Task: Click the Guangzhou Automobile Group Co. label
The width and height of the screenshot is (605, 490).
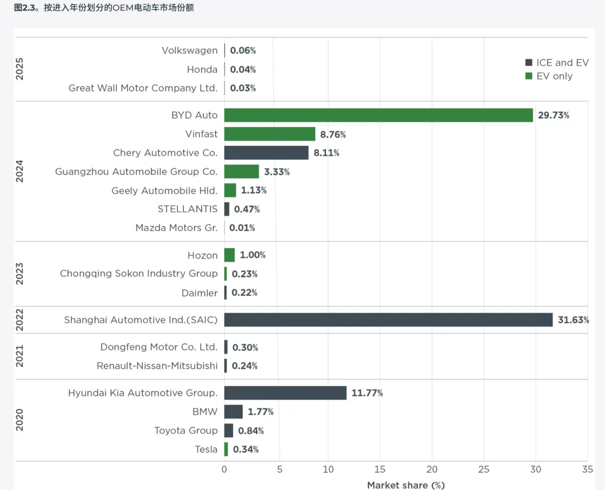Action: point(137,172)
